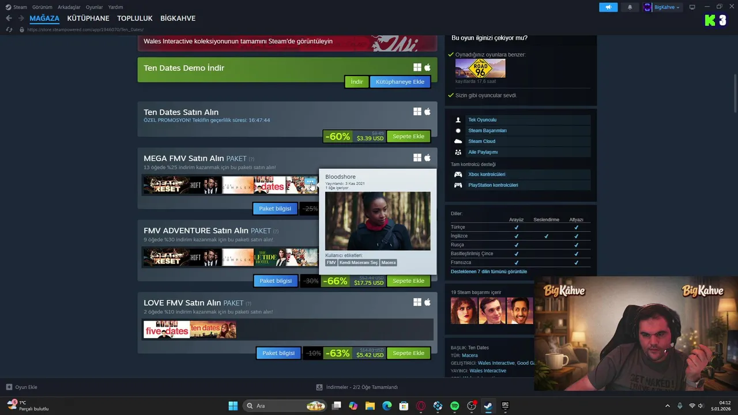Add Ten Dates to cart with Sepete Ekle

[x=408, y=137]
